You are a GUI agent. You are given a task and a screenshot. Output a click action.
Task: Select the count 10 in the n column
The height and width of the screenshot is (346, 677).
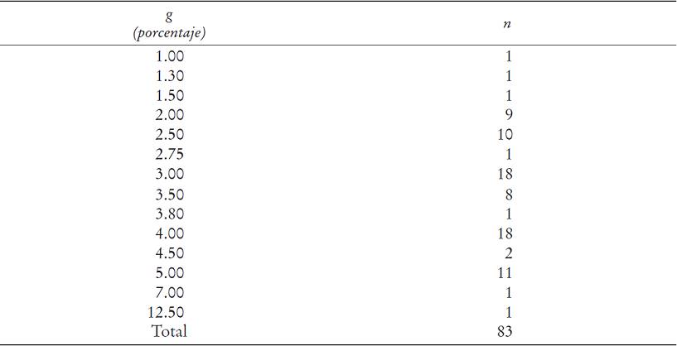pos(505,135)
